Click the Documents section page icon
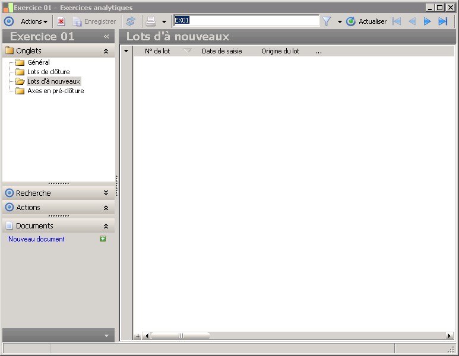The height and width of the screenshot is (356, 459). click(10, 225)
